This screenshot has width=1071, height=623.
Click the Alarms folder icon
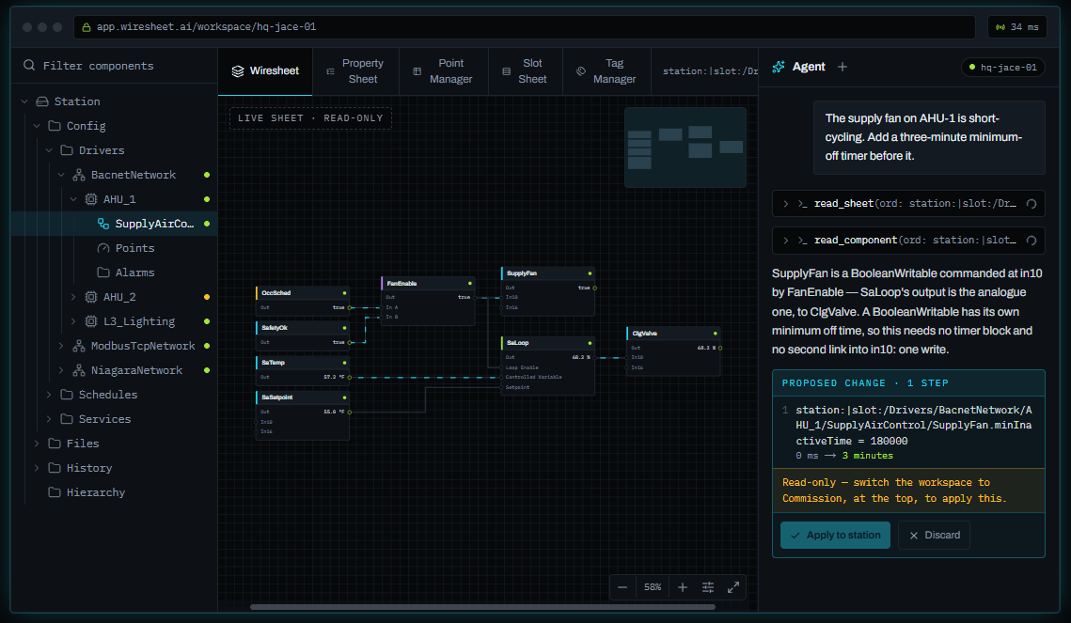(x=103, y=273)
